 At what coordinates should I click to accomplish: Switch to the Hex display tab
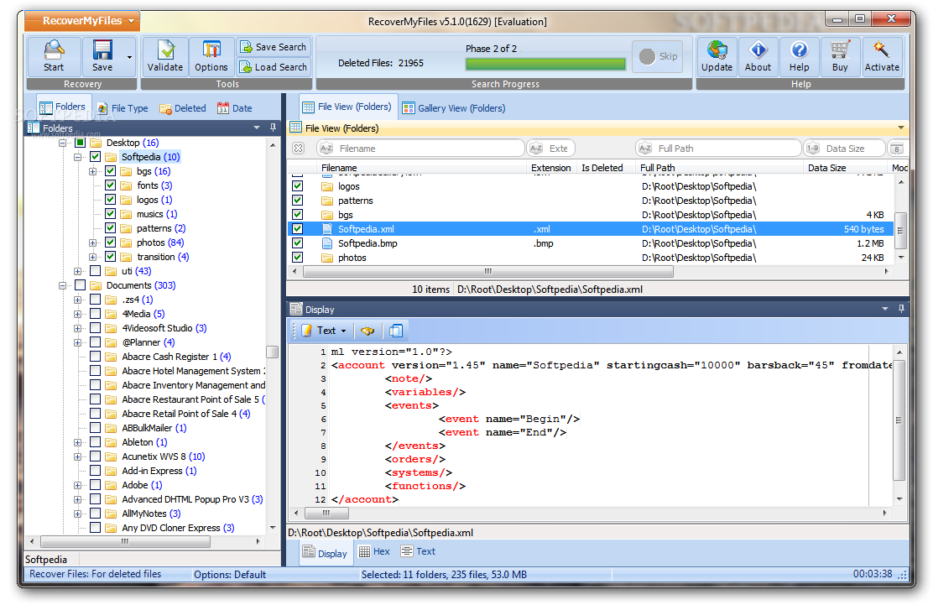tap(374, 551)
